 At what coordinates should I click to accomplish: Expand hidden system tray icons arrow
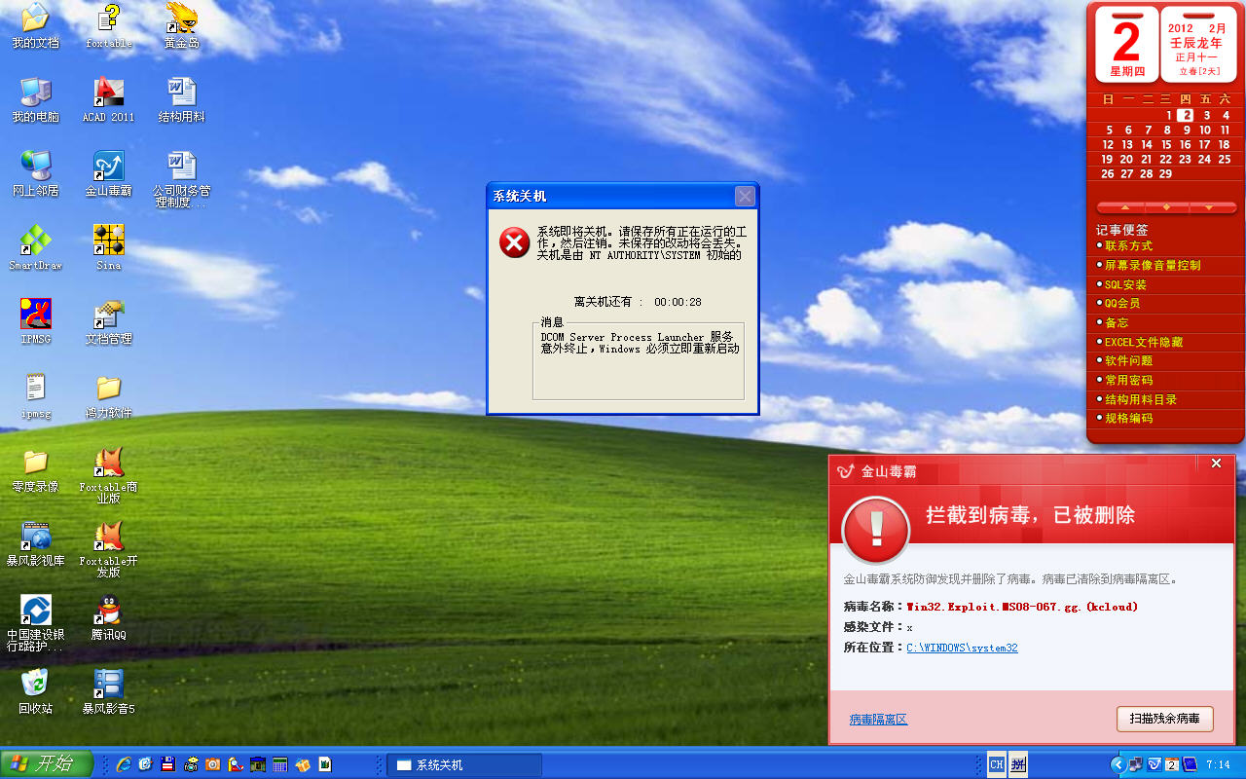(x=1118, y=764)
